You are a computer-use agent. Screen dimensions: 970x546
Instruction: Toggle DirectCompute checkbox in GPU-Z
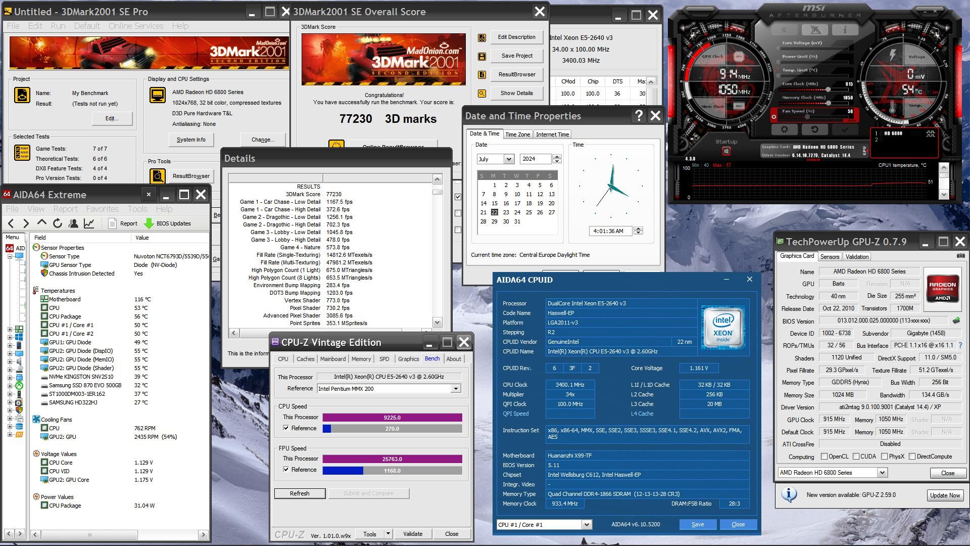coord(912,457)
